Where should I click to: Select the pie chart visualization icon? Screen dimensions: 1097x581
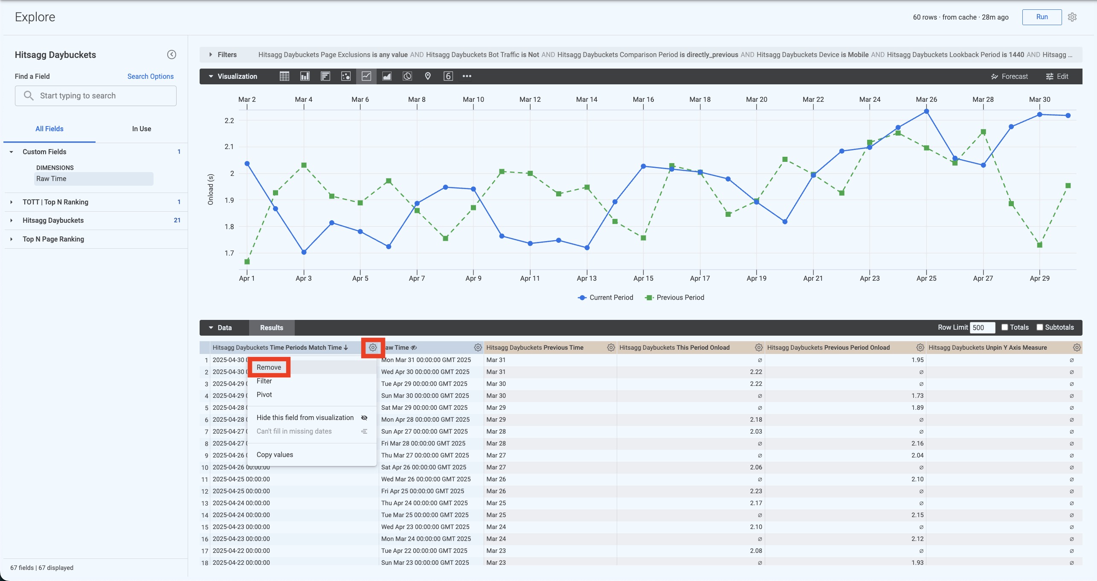(x=407, y=76)
